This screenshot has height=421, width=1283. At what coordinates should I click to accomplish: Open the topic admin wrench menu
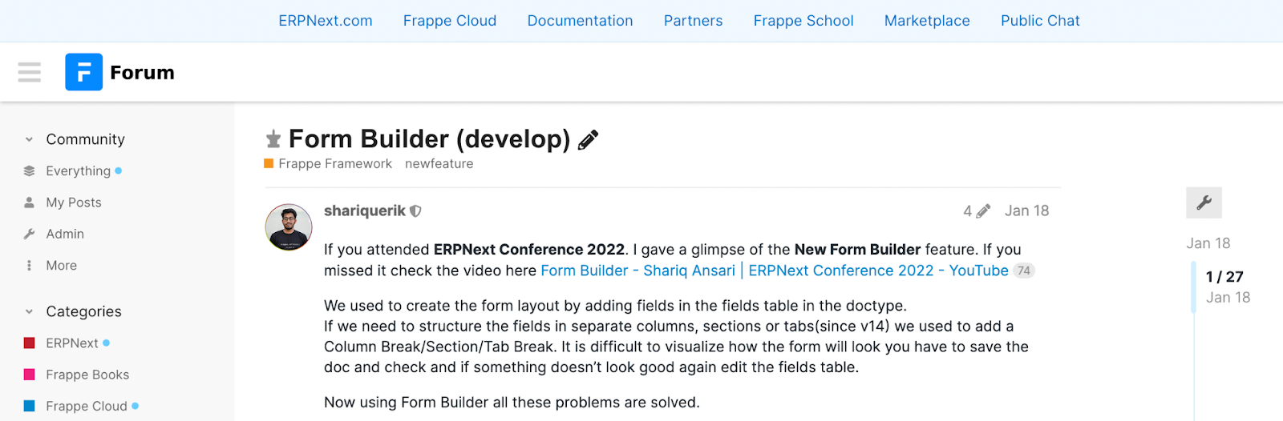click(1204, 203)
